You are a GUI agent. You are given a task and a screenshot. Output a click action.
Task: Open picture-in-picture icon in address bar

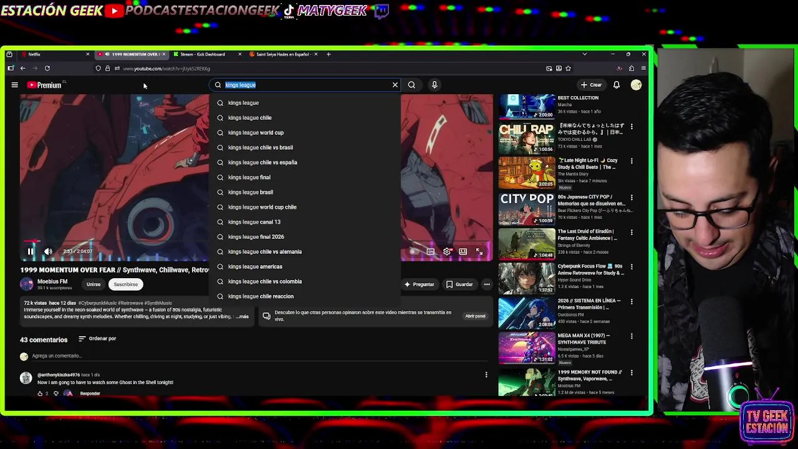(549, 69)
